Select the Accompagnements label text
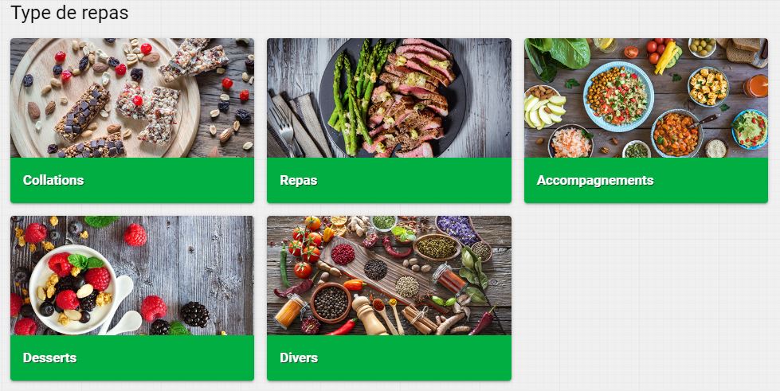 click(x=595, y=180)
